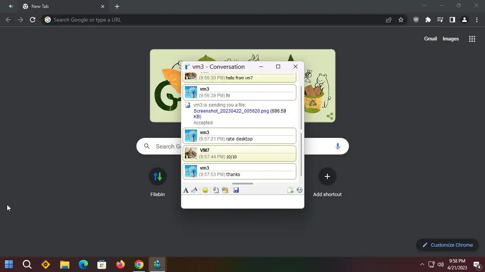Screen dimensions: 485x272
Task: Select the 'rate desktop' message text
Action: tap(239, 139)
